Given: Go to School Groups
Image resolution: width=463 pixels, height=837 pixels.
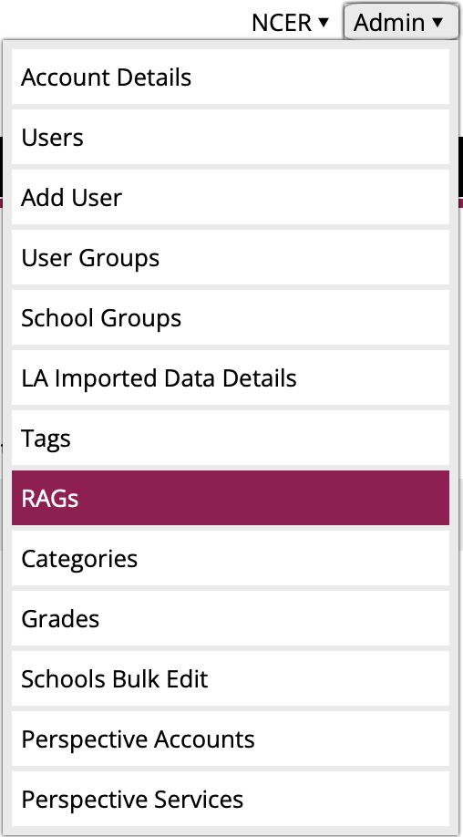Looking at the screenshot, I should pyautogui.click(x=231, y=318).
